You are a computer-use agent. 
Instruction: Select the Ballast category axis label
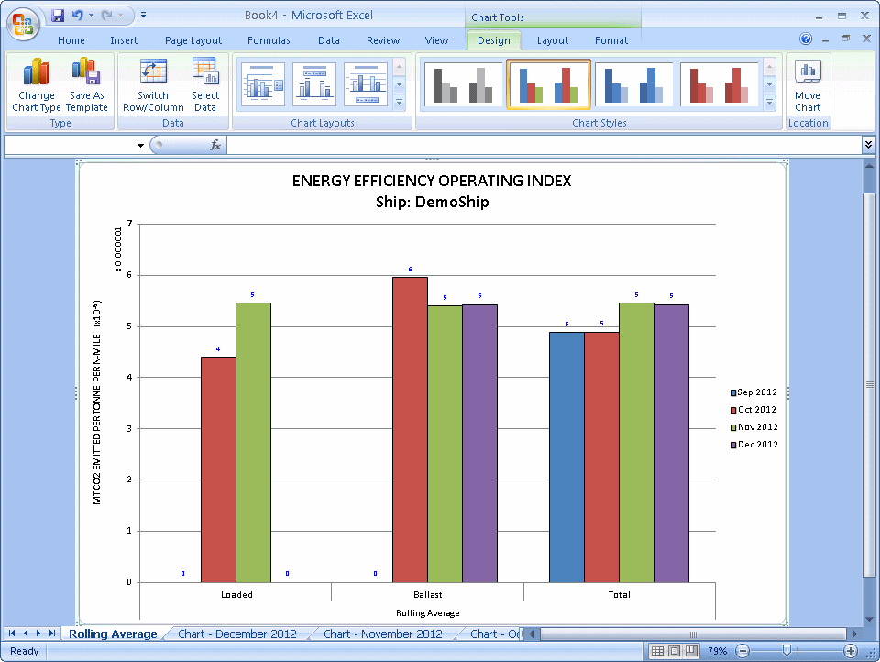point(428,595)
